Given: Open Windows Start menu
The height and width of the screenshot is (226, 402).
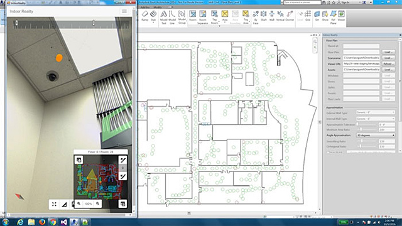Looking at the screenshot, I should 6,222.
